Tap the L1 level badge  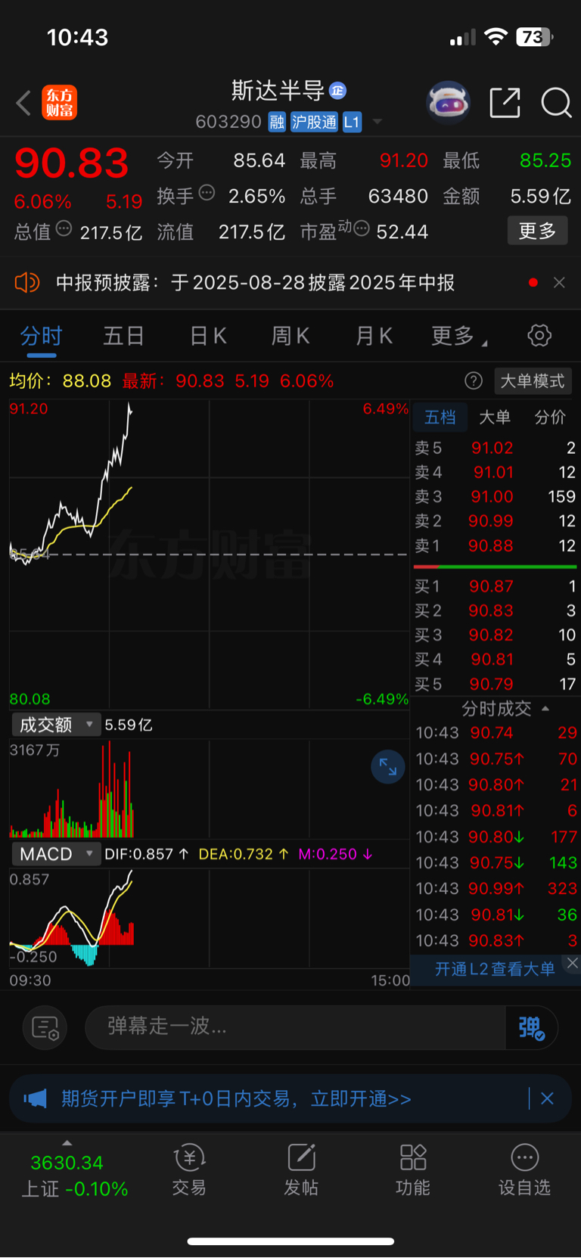[x=352, y=122]
